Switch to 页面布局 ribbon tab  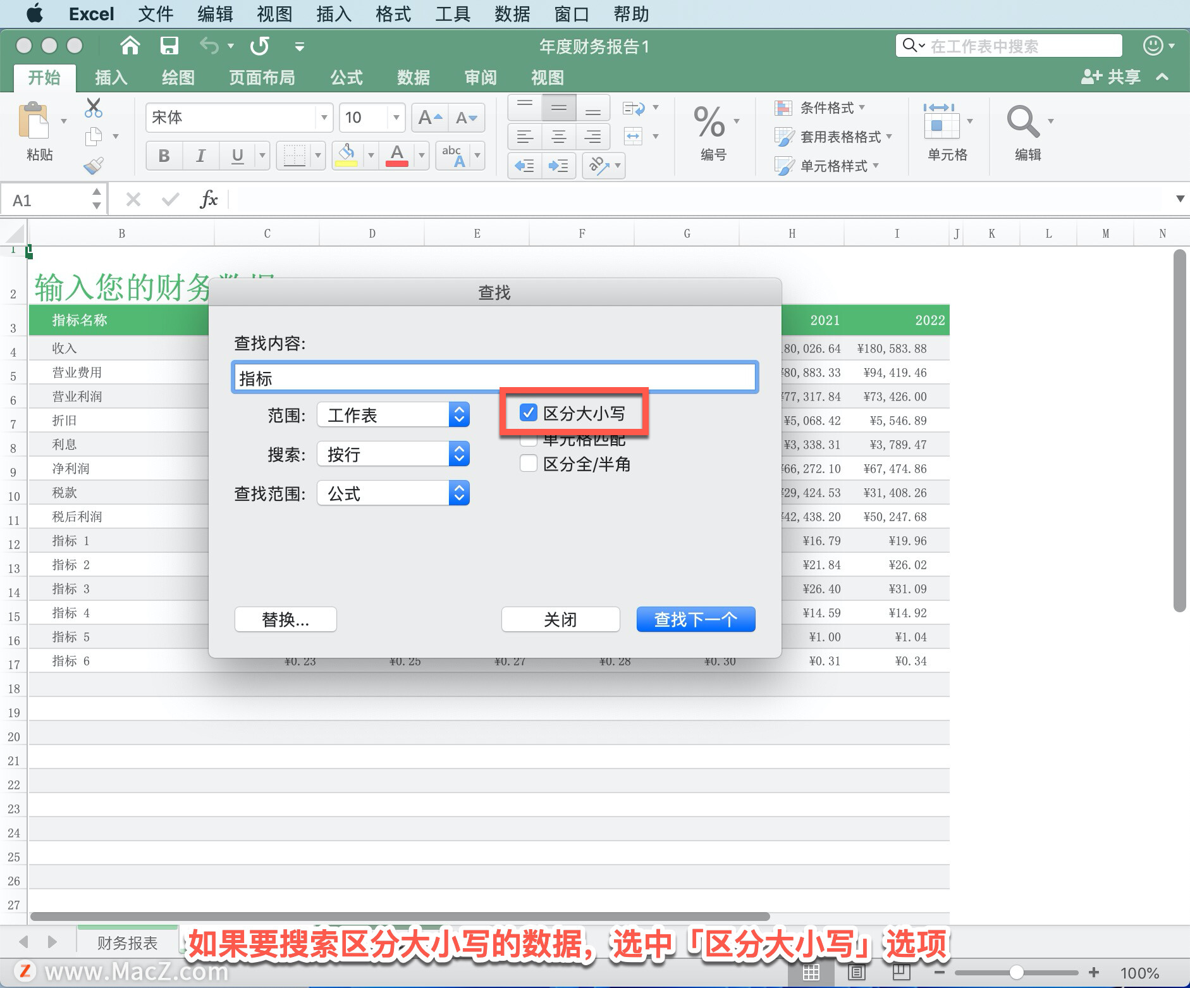(262, 78)
